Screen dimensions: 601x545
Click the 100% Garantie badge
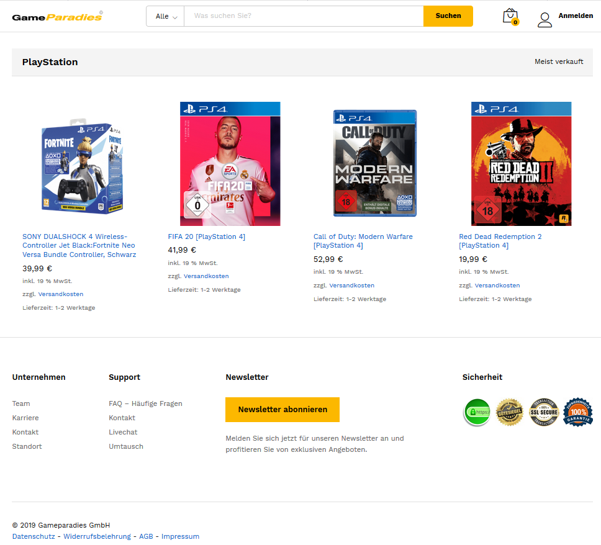[578, 412]
